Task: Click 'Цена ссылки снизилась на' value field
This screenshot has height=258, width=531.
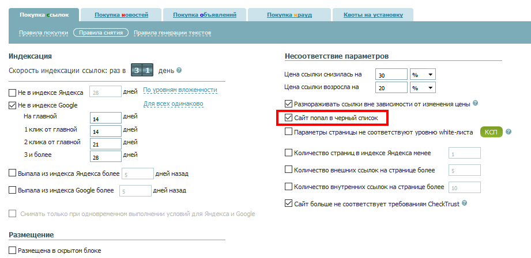Action: point(391,75)
